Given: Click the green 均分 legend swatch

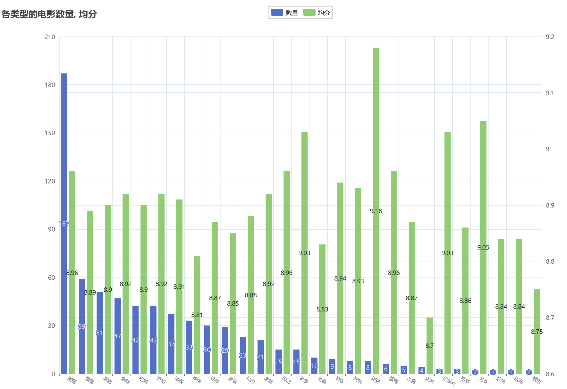Looking at the screenshot, I should point(309,12).
